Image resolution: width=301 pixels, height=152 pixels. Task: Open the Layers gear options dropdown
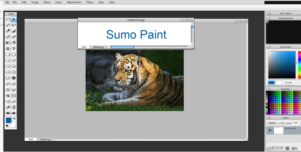294,148
